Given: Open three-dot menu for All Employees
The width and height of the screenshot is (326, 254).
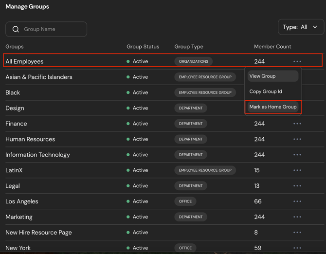Looking at the screenshot, I should (297, 61).
